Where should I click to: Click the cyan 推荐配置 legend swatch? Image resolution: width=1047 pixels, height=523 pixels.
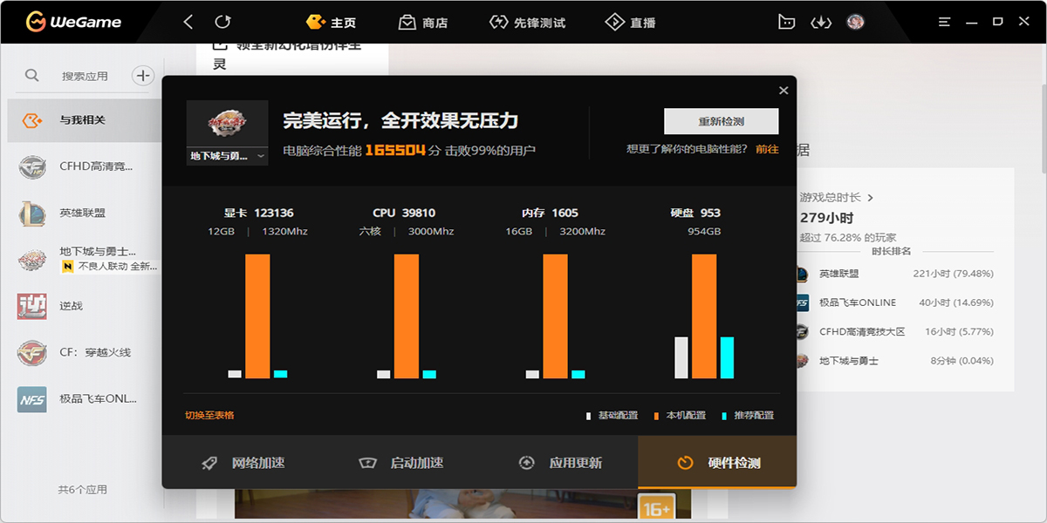(724, 416)
